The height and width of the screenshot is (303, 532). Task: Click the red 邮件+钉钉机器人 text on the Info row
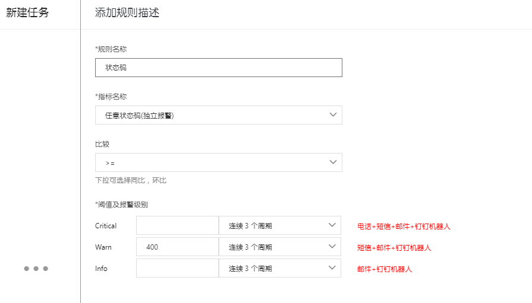pyautogui.click(x=385, y=269)
